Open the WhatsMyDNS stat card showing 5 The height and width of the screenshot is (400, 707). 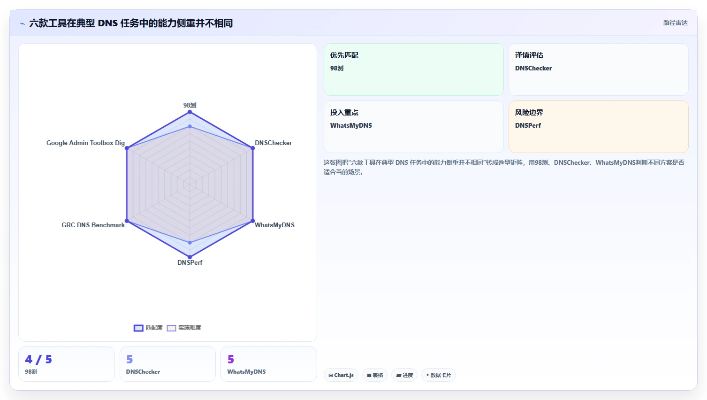coord(269,364)
